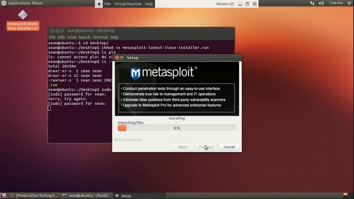Open the terminal window Help menu
This screenshot has width=354, height=199.
(x=114, y=37)
